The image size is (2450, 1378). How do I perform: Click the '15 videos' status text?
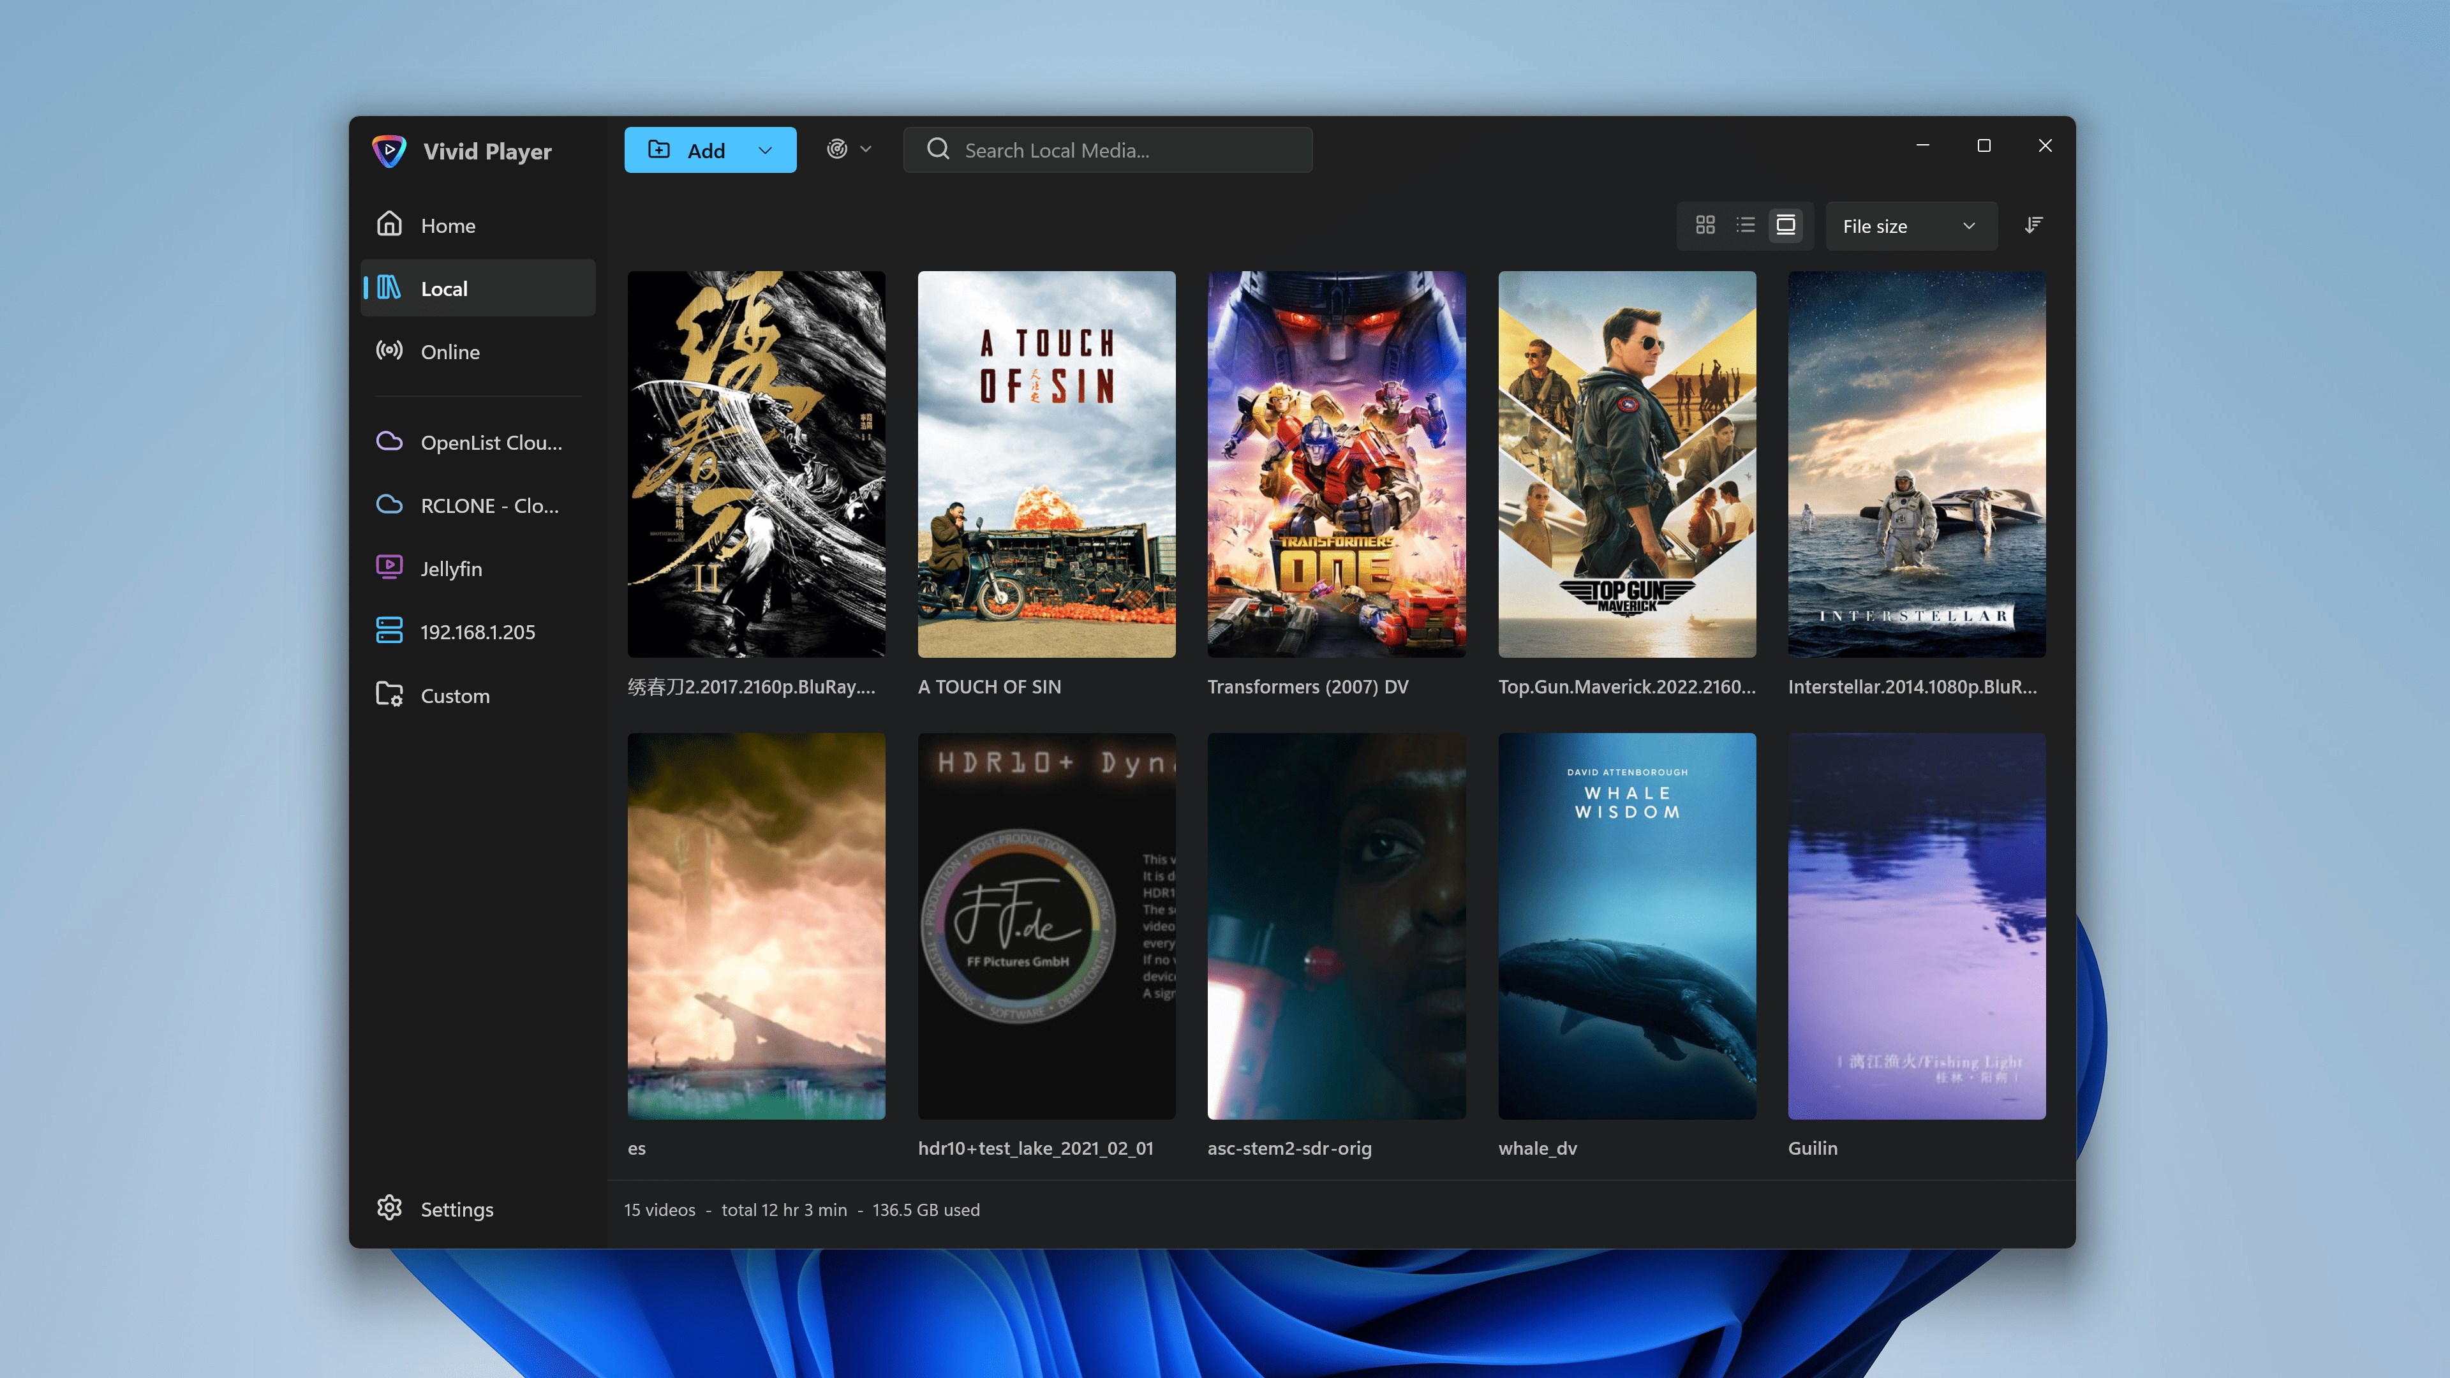(x=660, y=1210)
